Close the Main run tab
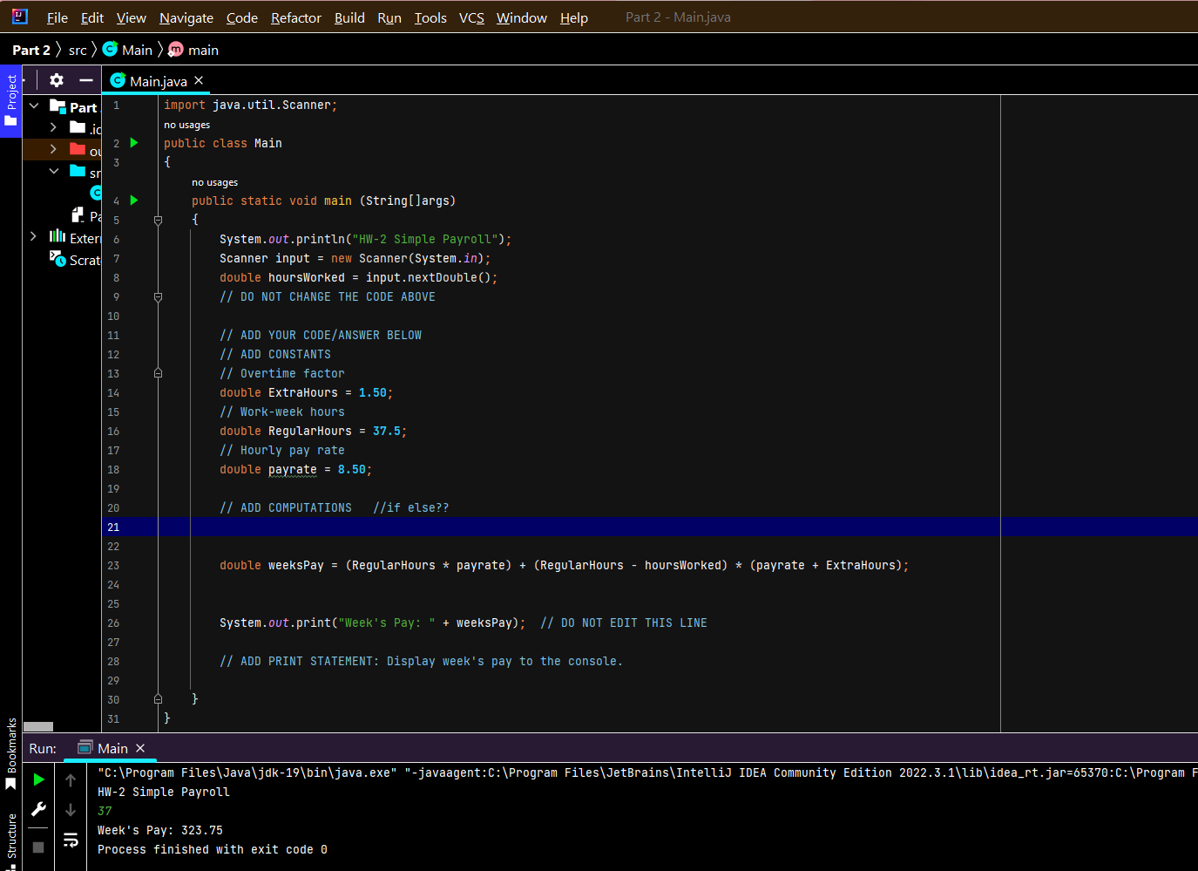Screen dimensions: 1198x871 140,748
